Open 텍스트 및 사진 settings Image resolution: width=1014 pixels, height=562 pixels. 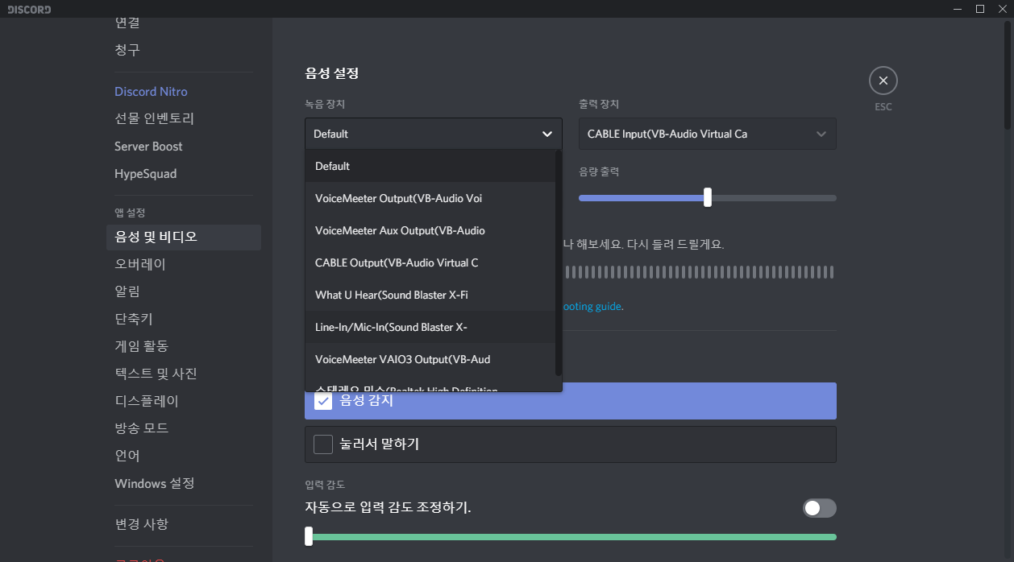156,374
